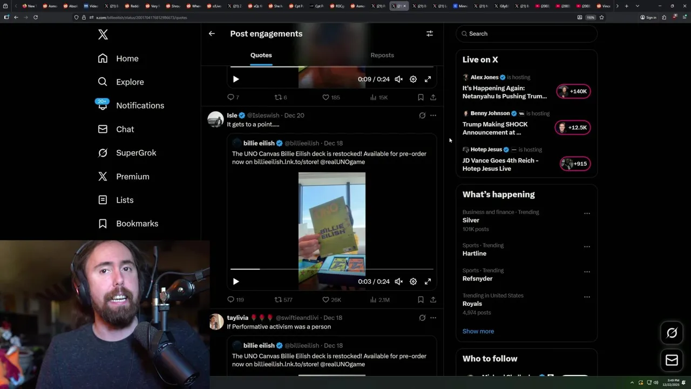Switch to the Reposts tab

[382, 55]
